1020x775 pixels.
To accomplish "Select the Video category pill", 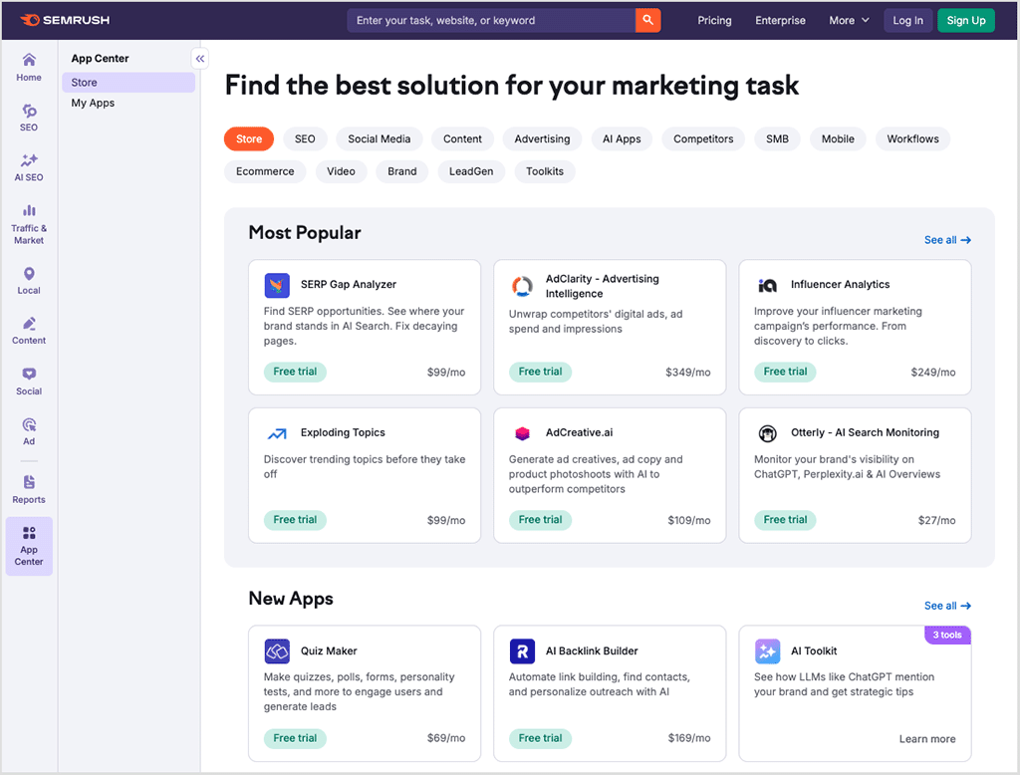I will pos(341,171).
